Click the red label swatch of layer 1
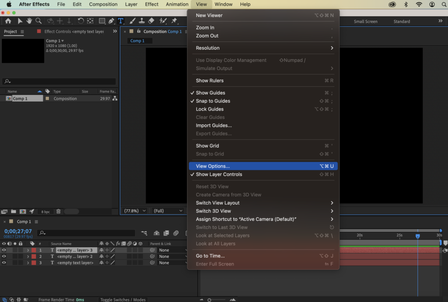Viewport: 448px width, 302px height. (x=34, y=250)
